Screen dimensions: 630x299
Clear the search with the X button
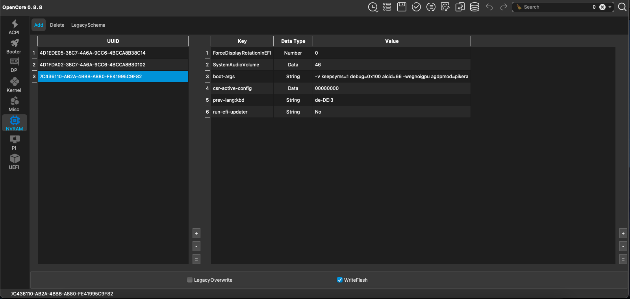click(x=602, y=7)
